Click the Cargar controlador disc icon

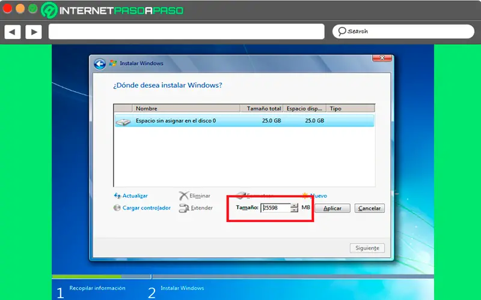(x=117, y=208)
